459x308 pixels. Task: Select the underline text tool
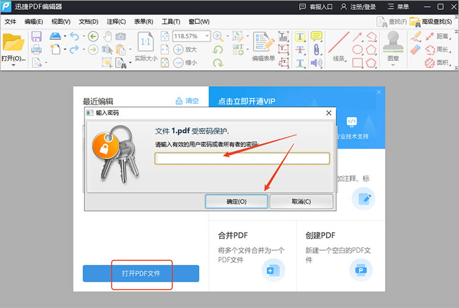(x=300, y=63)
